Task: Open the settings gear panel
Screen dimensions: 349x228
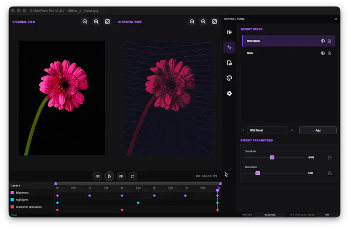Action: click(x=229, y=93)
